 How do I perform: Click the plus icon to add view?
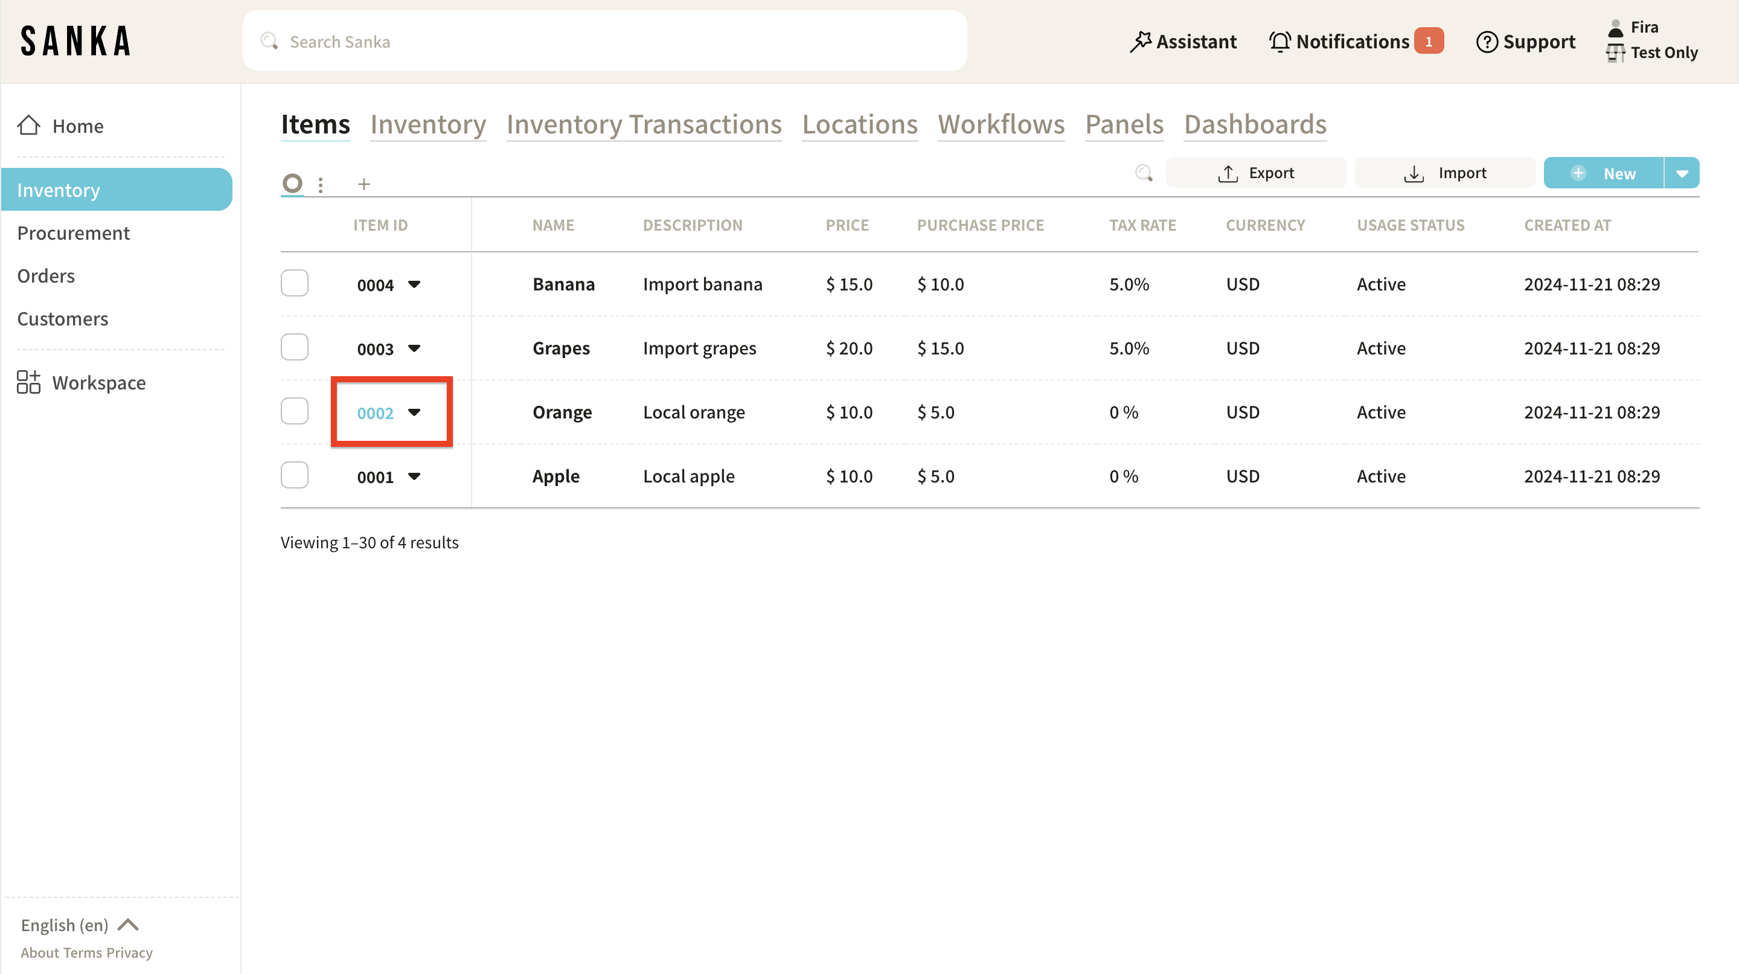coord(364,184)
